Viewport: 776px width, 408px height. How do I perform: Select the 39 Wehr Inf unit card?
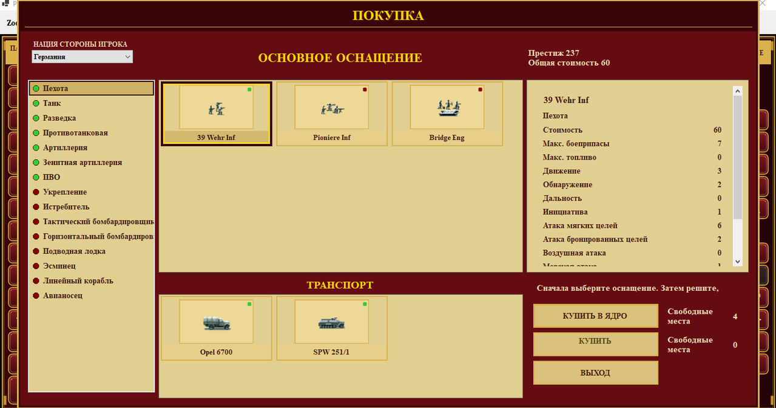(216, 114)
